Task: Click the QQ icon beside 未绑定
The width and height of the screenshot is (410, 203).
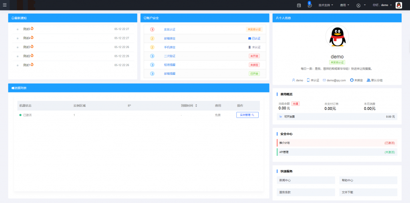Action: pos(352,80)
